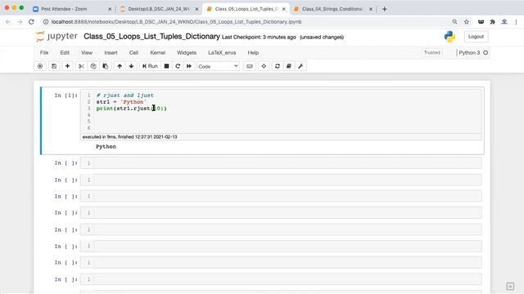This screenshot has height=294, width=524.
Task: Cut selected cells with scissors icon
Action: point(81,66)
